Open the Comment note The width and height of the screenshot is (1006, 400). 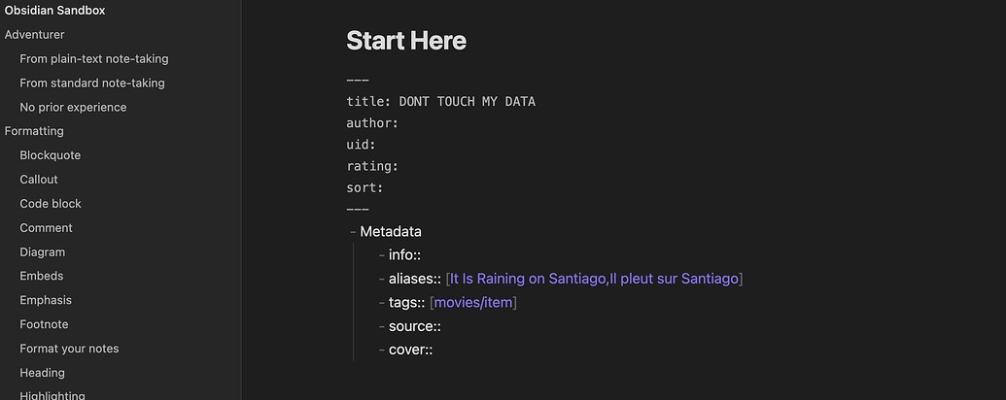(x=47, y=227)
